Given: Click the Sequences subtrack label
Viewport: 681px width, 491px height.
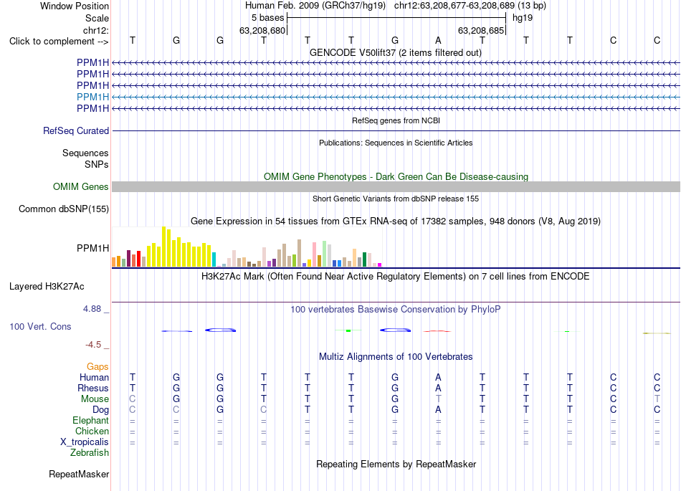Looking at the screenshot, I should [85, 153].
